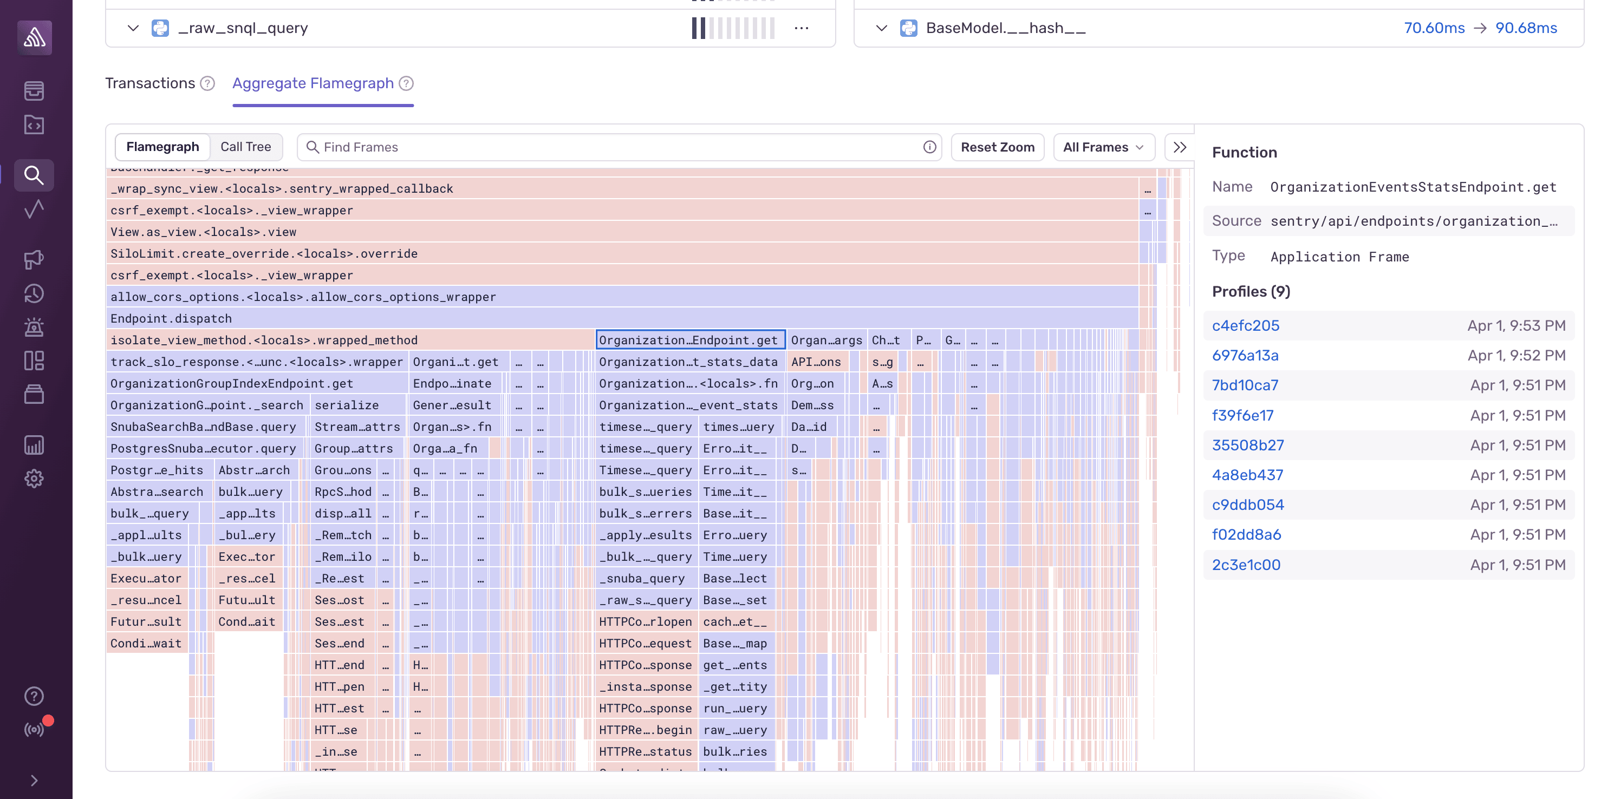This screenshot has height=799, width=1614.
Task: Open the Alerts siren icon in the sidebar
Action: (x=34, y=327)
